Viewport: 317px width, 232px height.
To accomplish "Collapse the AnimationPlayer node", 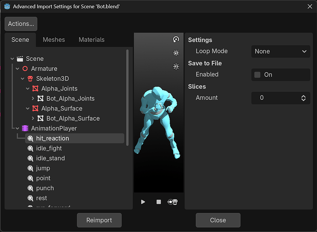I will (x=17, y=129).
